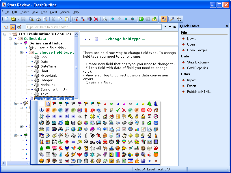This screenshot has width=231, height=173.
Task: Pick the green flag icon in the palette
Action: click(61, 104)
